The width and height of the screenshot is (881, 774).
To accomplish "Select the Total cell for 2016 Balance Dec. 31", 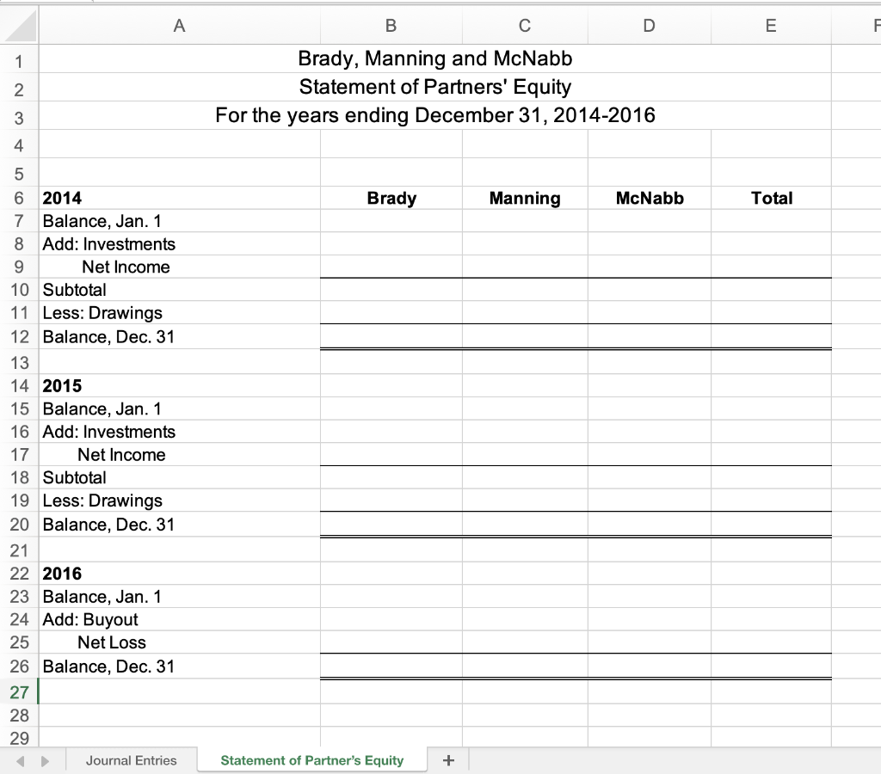I will click(x=771, y=666).
